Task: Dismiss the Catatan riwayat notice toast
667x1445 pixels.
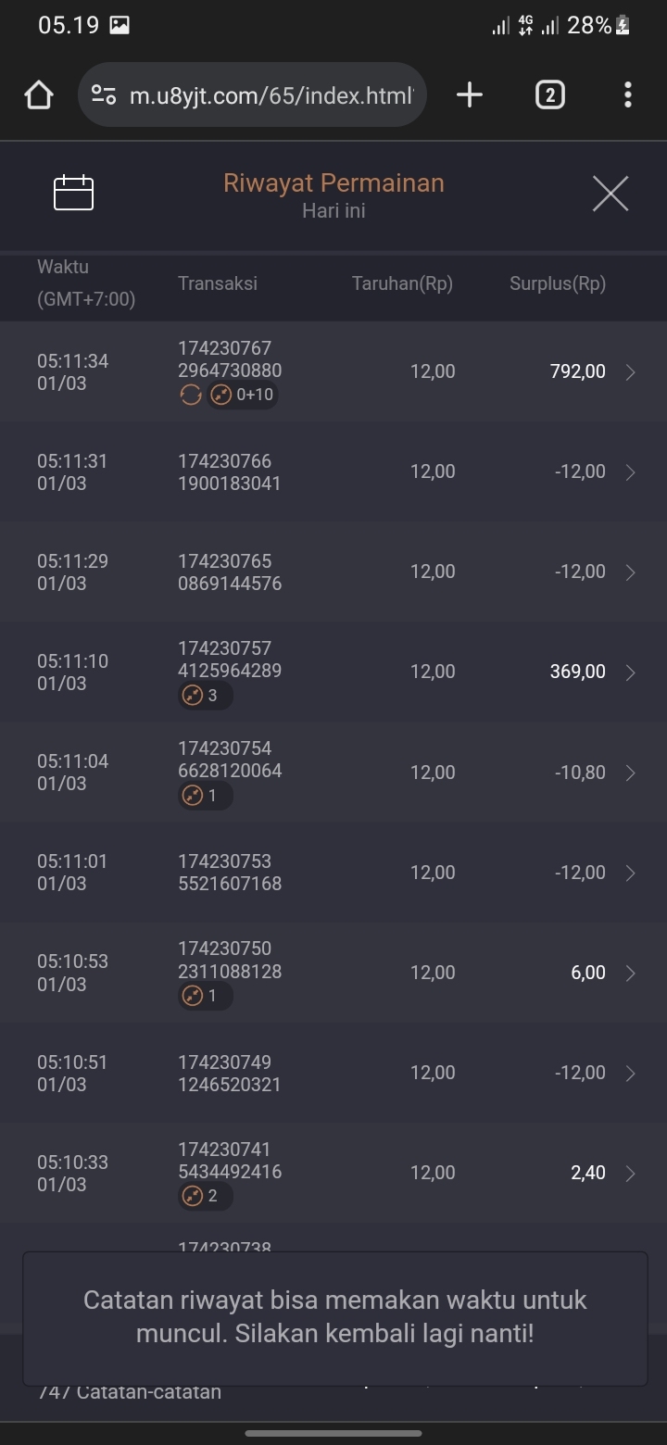Action: [333, 1318]
